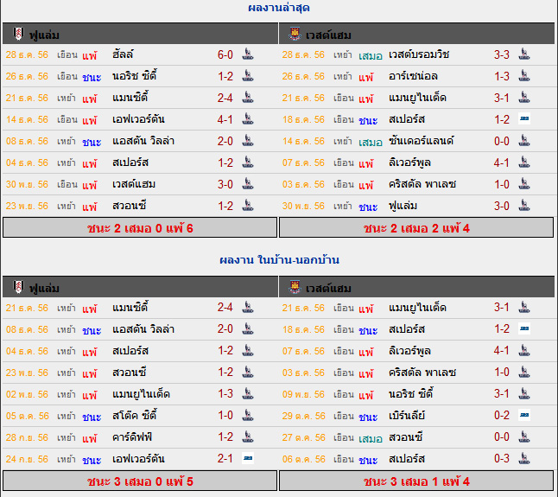Click the Fulham crest in the ในบ้าน-นอกบ้าน header
This screenshot has width=558, height=497.
[x=18, y=287]
